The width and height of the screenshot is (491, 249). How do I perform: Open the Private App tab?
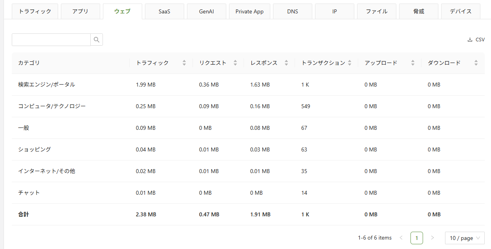pyautogui.click(x=249, y=11)
